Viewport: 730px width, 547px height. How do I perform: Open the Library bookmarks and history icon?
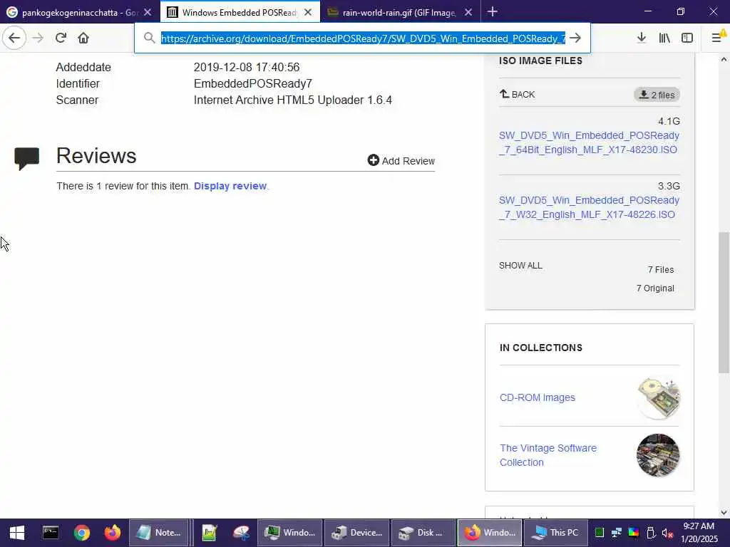click(664, 38)
